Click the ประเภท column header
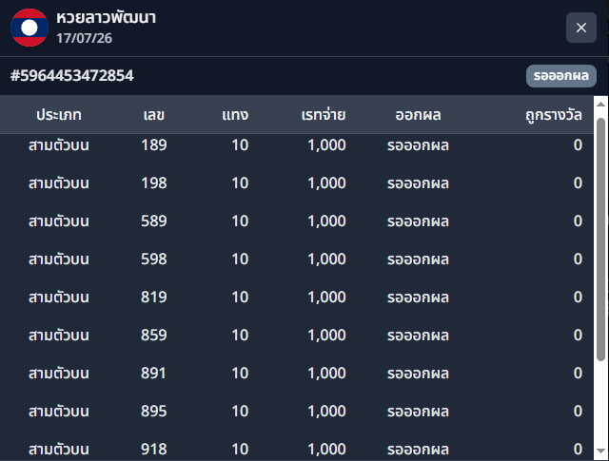This screenshot has width=609, height=461. click(59, 115)
